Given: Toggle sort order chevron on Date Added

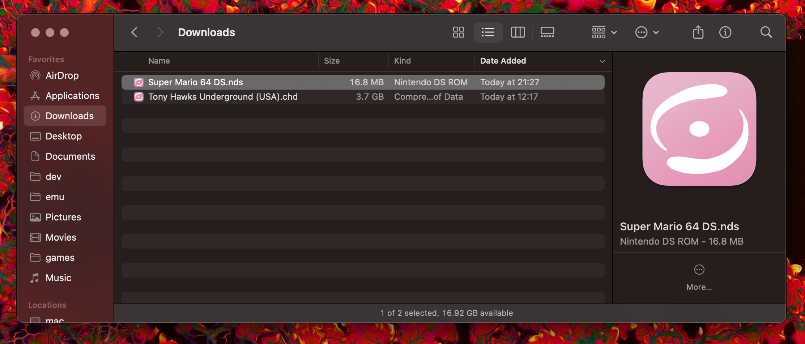Looking at the screenshot, I should point(602,61).
